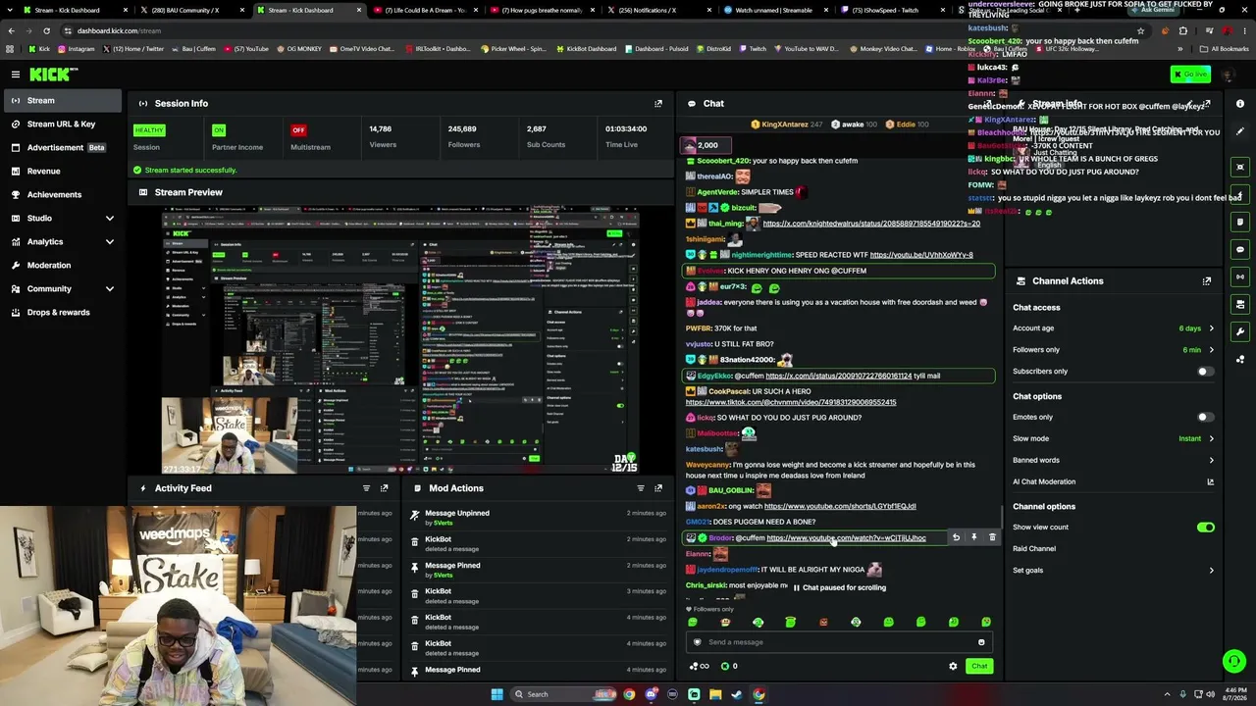
Task: Open the Instagram bookmark
Action: point(77,48)
